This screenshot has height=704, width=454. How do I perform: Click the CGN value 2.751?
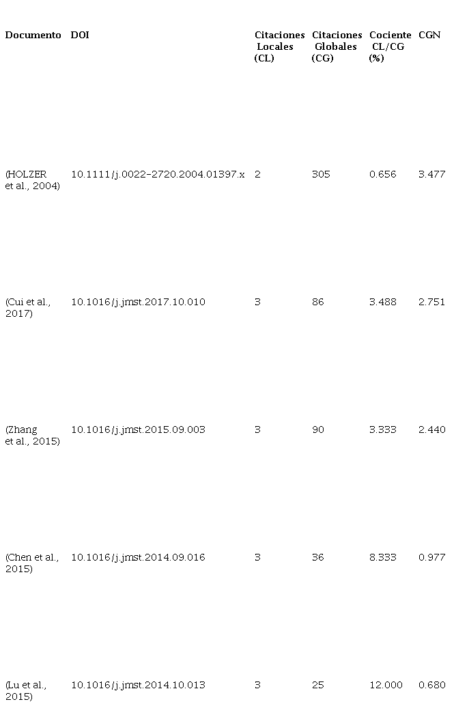coord(431,302)
